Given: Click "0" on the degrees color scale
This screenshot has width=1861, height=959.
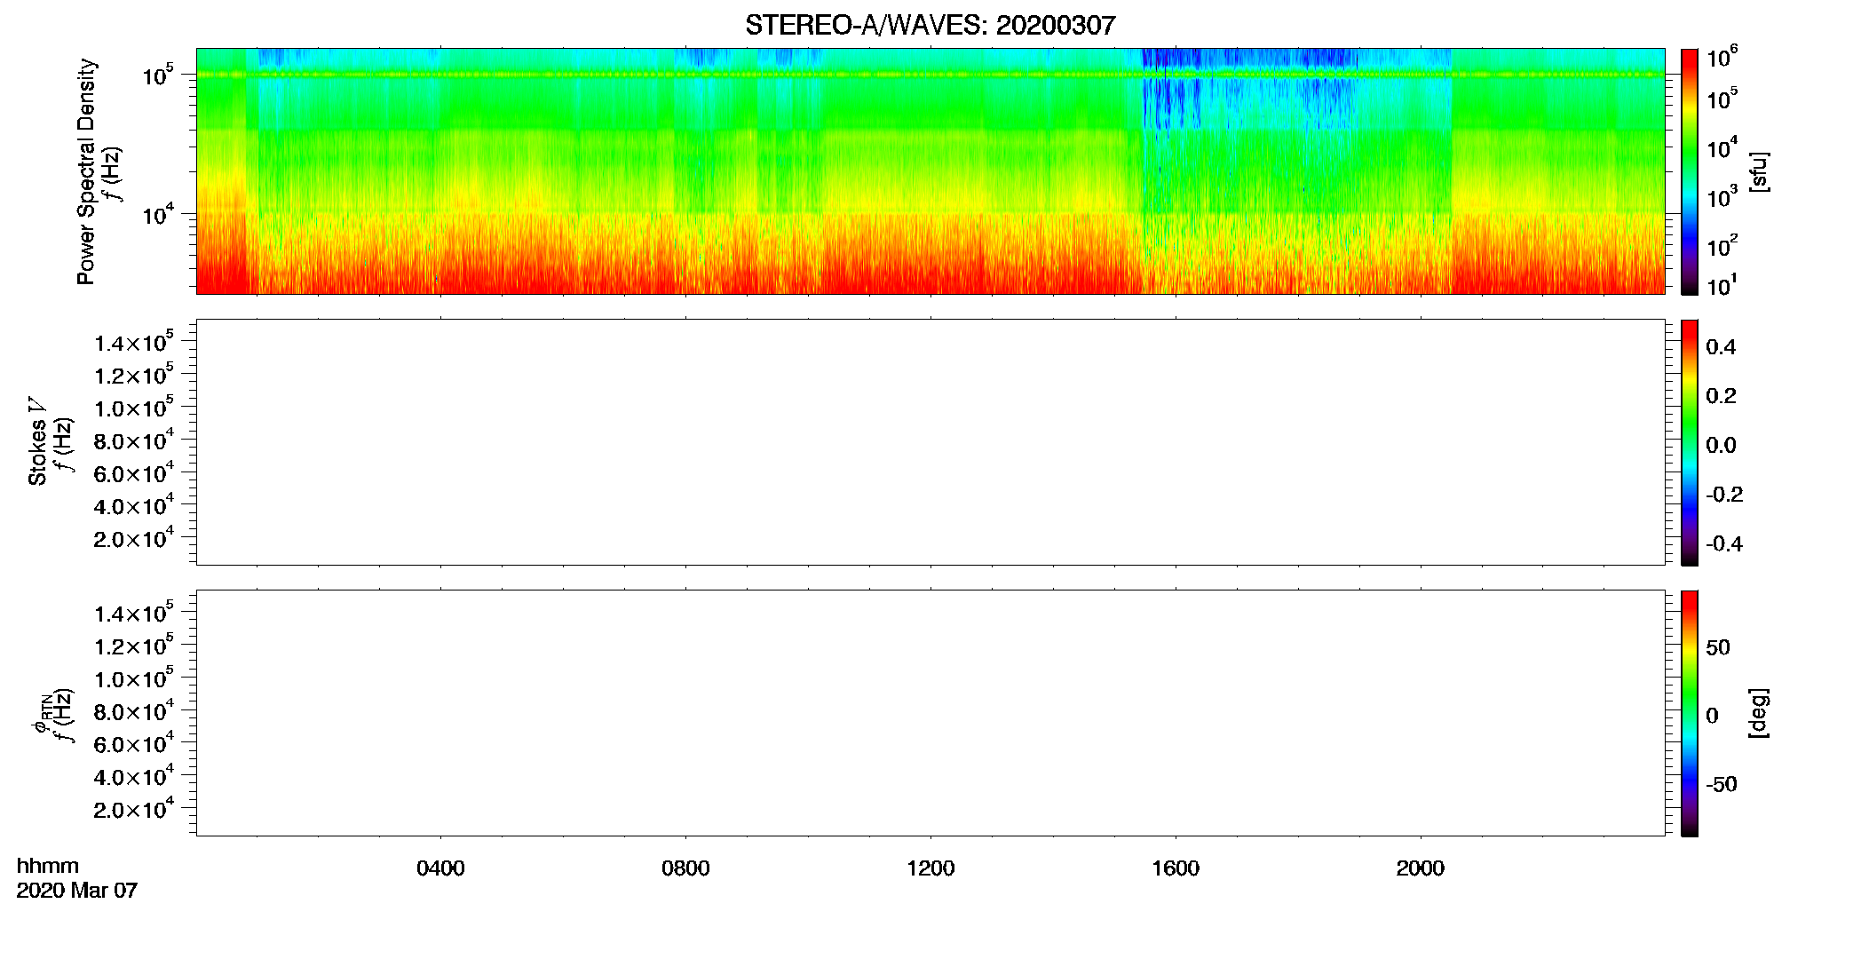Looking at the screenshot, I should (x=1712, y=715).
